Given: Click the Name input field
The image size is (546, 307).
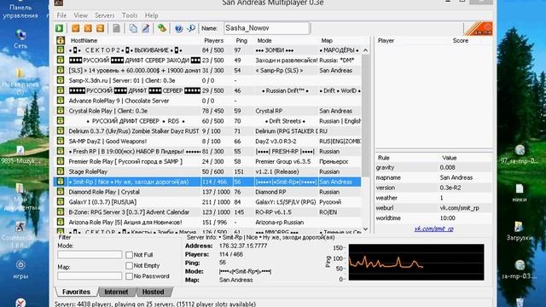Looking at the screenshot, I should 267,28.
